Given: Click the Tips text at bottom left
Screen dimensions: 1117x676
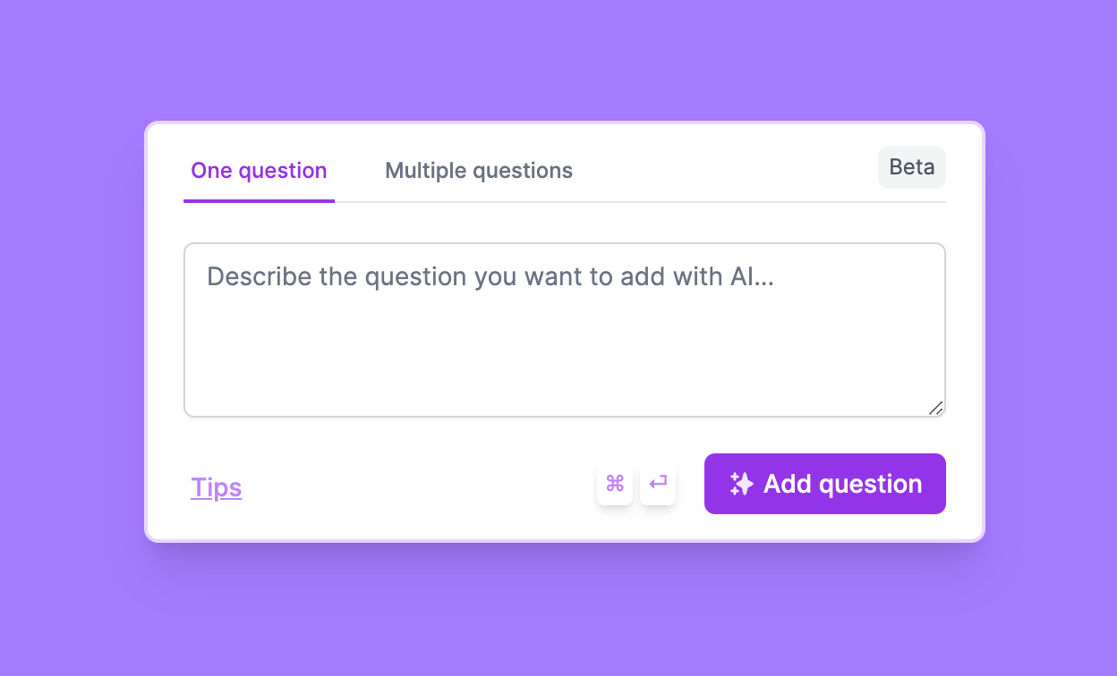Looking at the screenshot, I should pyautogui.click(x=216, y=486).
